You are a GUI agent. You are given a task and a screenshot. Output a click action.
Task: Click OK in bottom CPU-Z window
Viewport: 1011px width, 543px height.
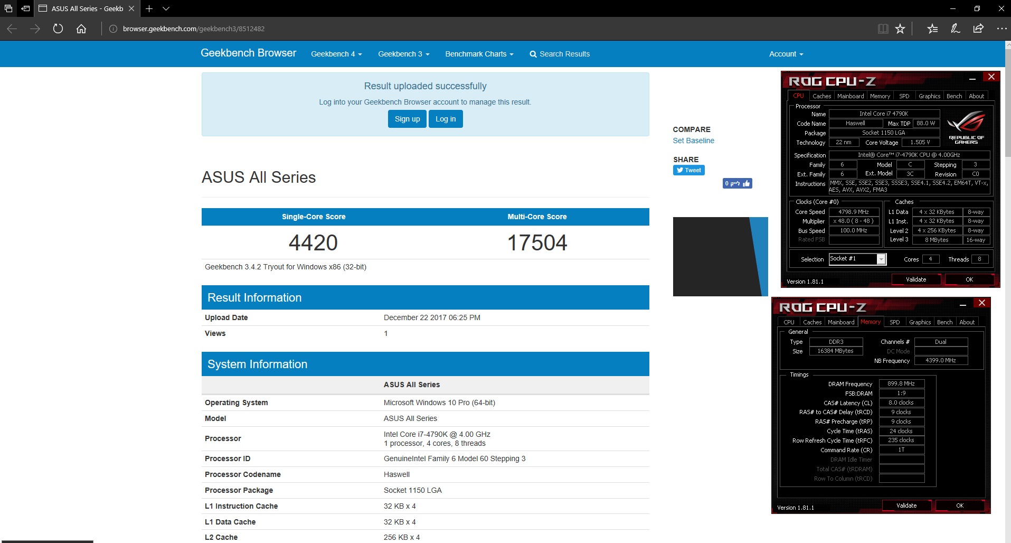click(x=960, y=505)
